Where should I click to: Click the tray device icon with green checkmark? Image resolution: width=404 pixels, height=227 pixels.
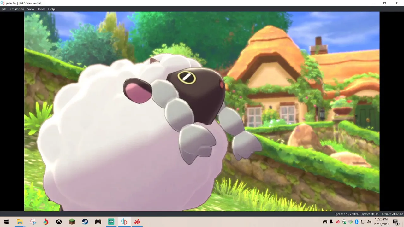[350, 222]
